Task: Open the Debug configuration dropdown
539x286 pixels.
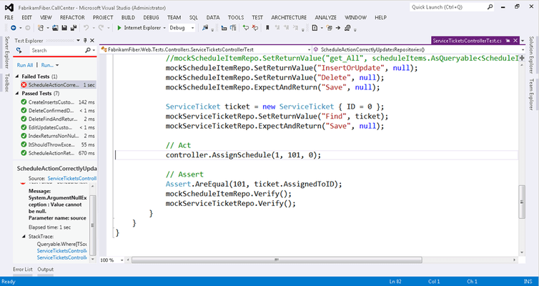Action: tap(183, 28)
